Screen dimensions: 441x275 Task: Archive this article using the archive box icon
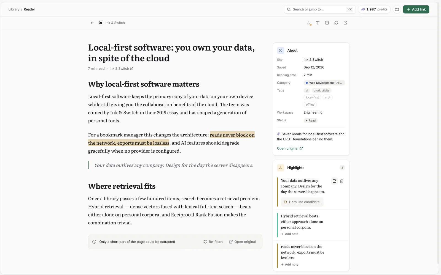pos(327,23)
